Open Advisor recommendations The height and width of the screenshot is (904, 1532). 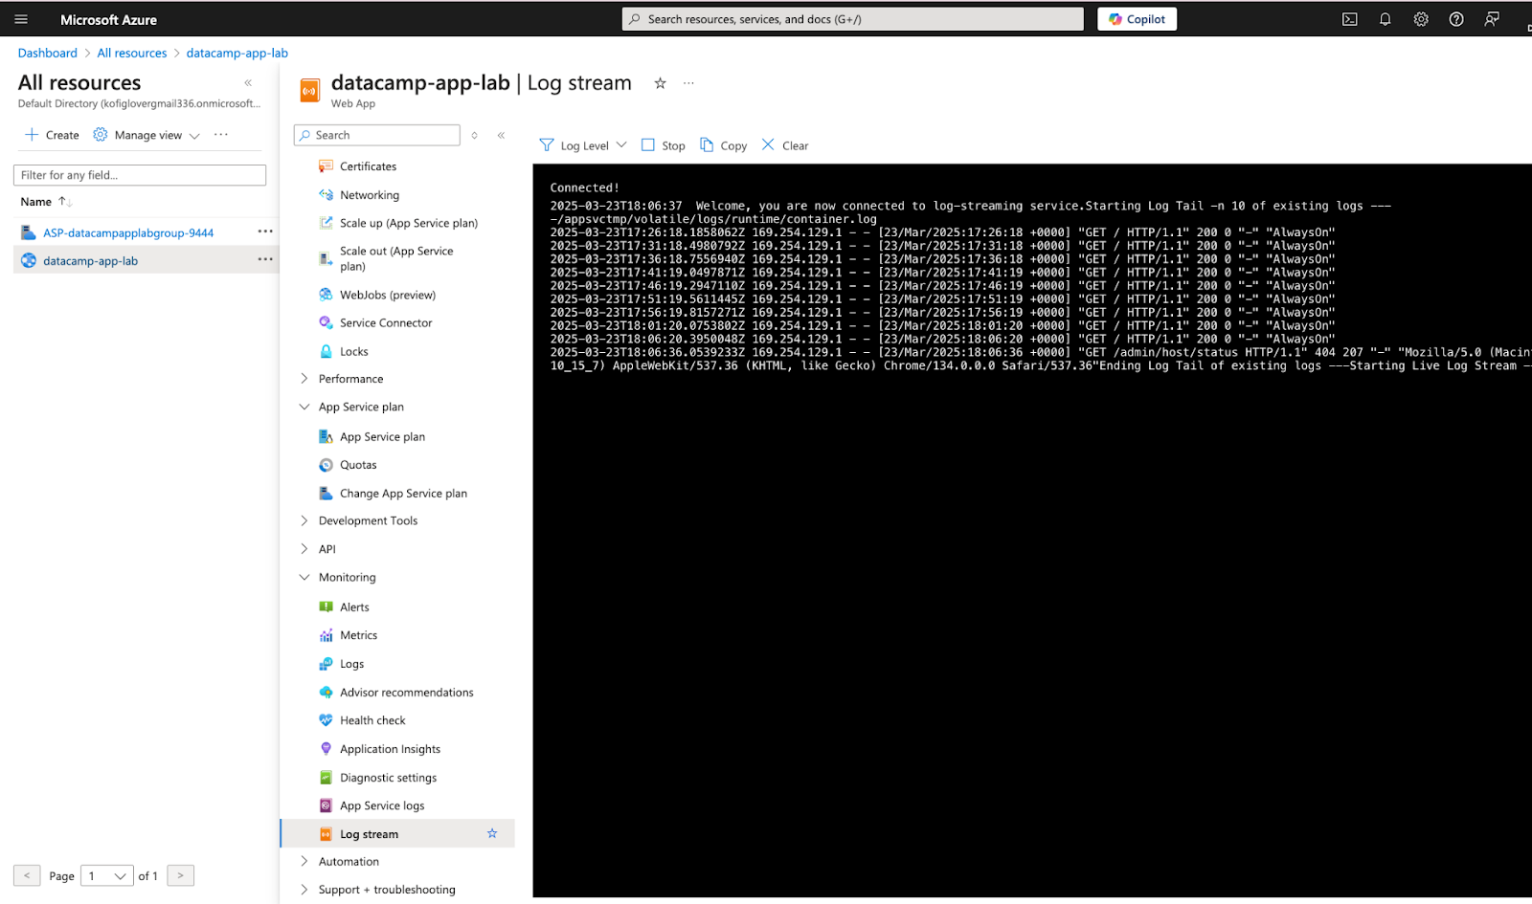pyautogui.click(x=406, y=693)
